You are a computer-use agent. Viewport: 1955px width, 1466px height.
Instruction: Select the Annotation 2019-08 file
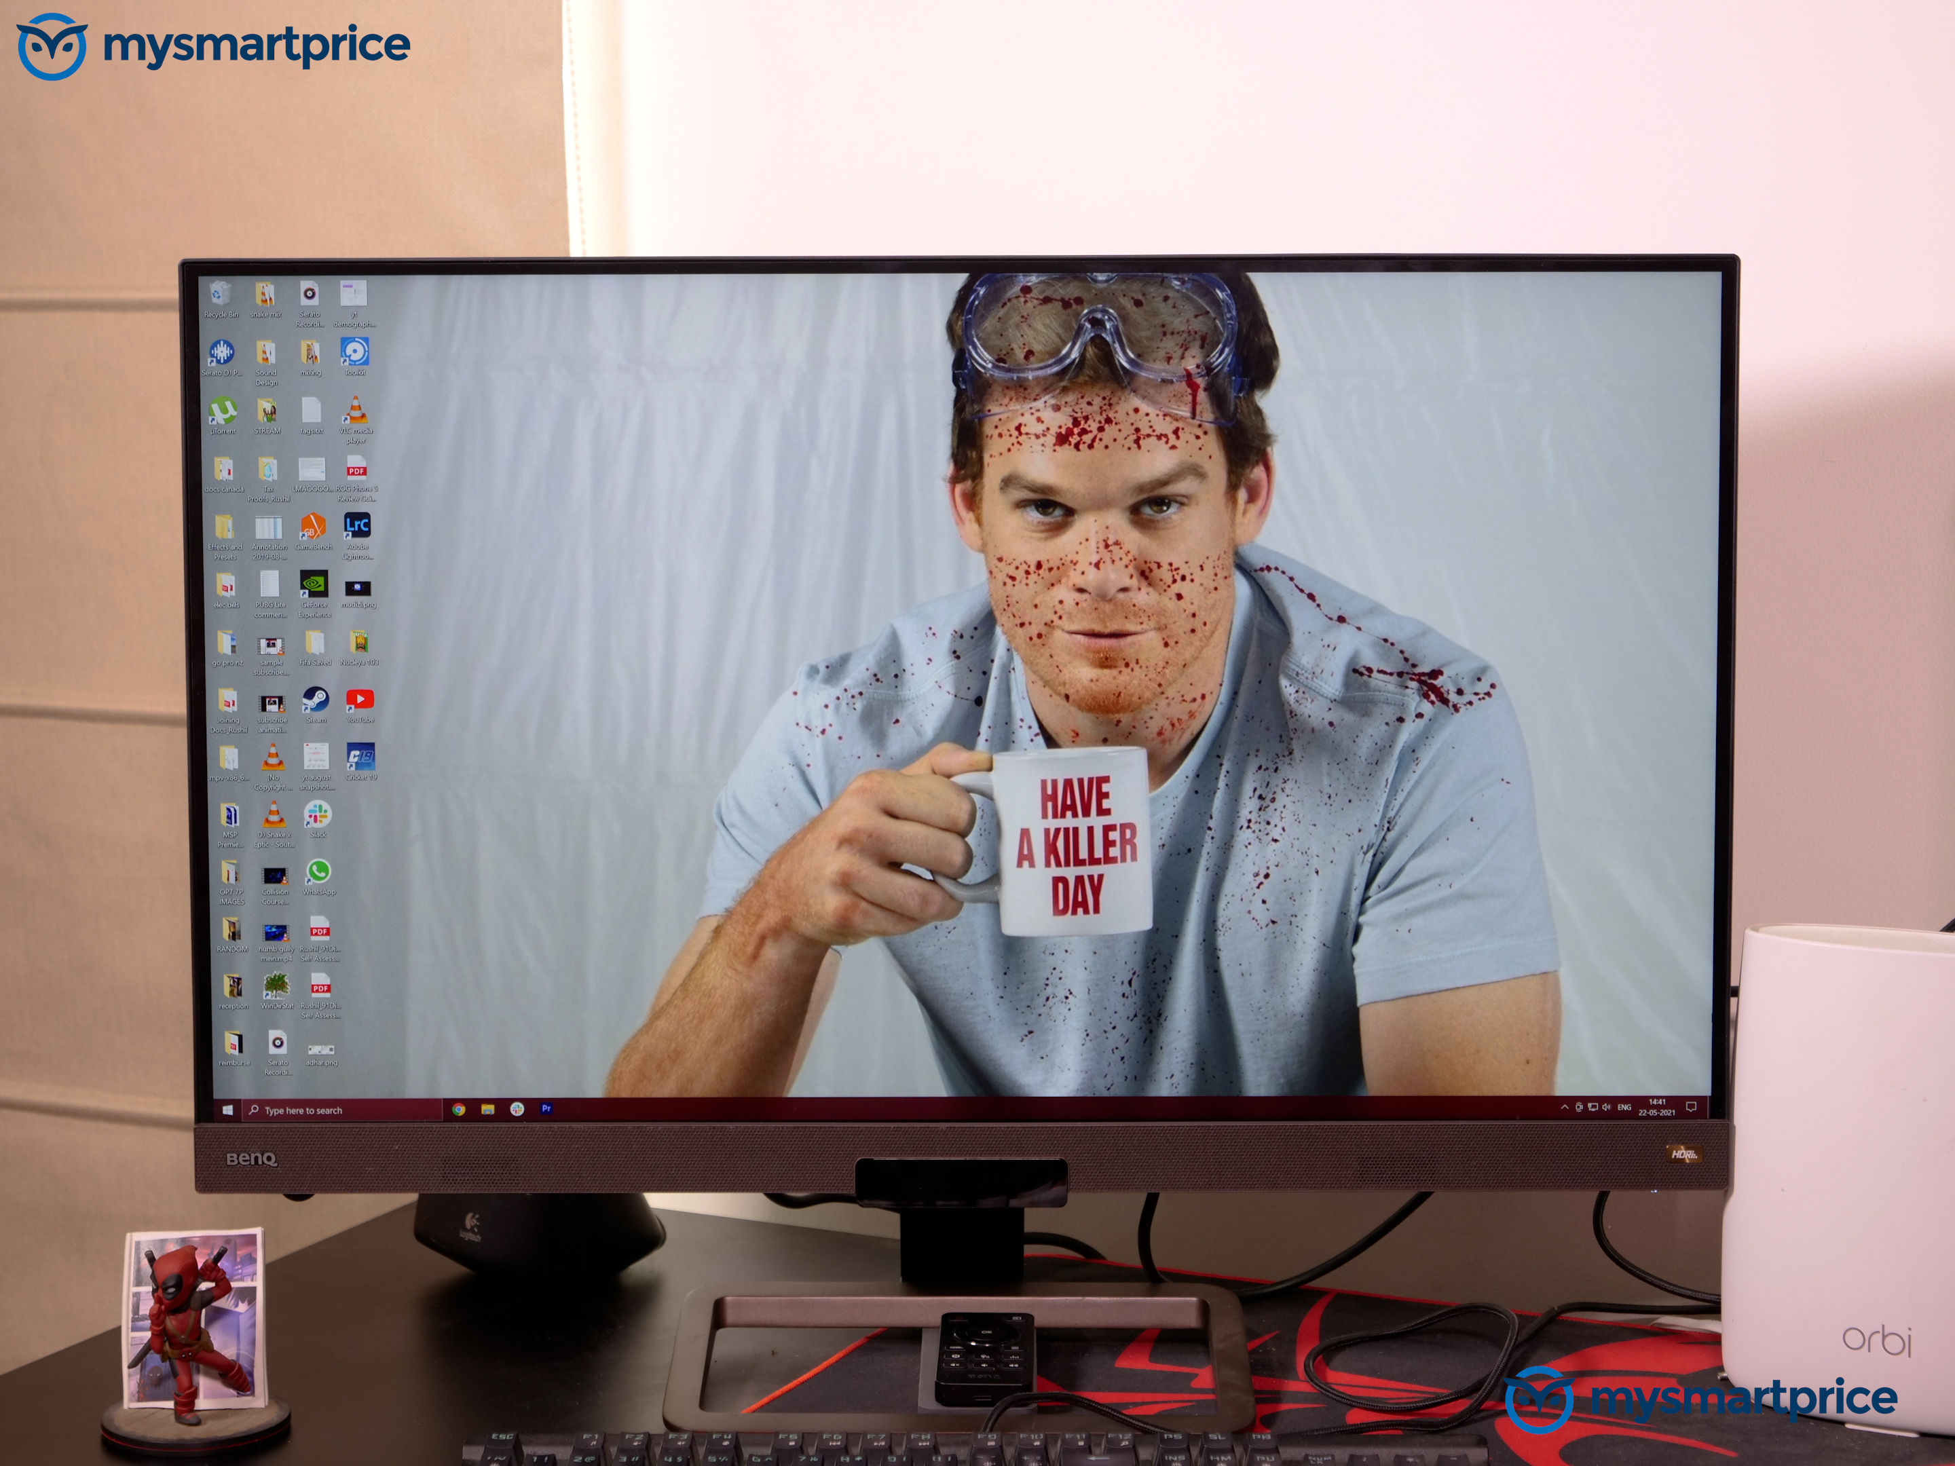[x=269, y=538]
